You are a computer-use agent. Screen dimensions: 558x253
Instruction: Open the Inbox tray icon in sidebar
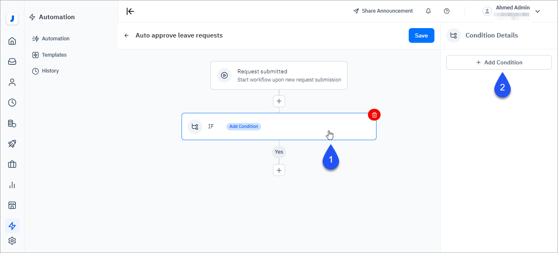pos(12,62)
